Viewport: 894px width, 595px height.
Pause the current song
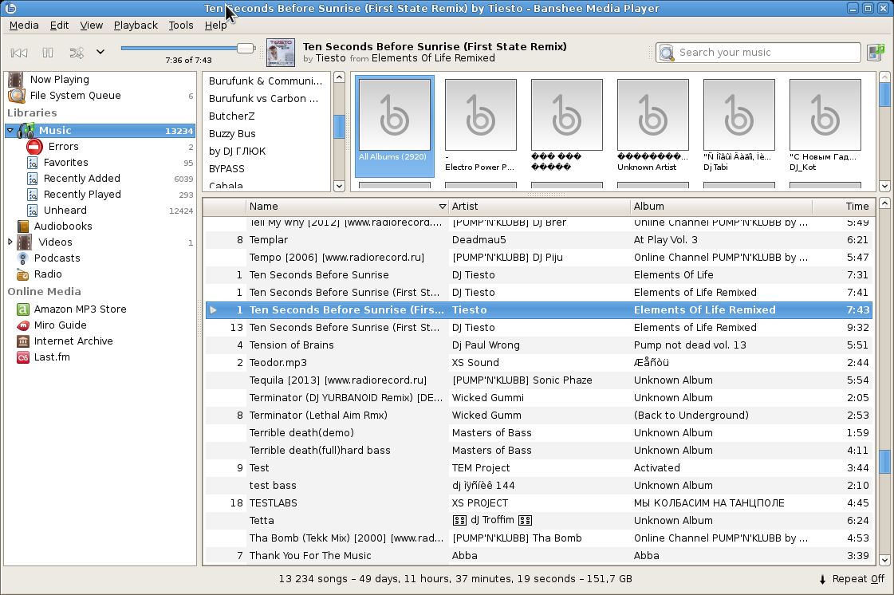pyautogui.click(x=48, y=53)
